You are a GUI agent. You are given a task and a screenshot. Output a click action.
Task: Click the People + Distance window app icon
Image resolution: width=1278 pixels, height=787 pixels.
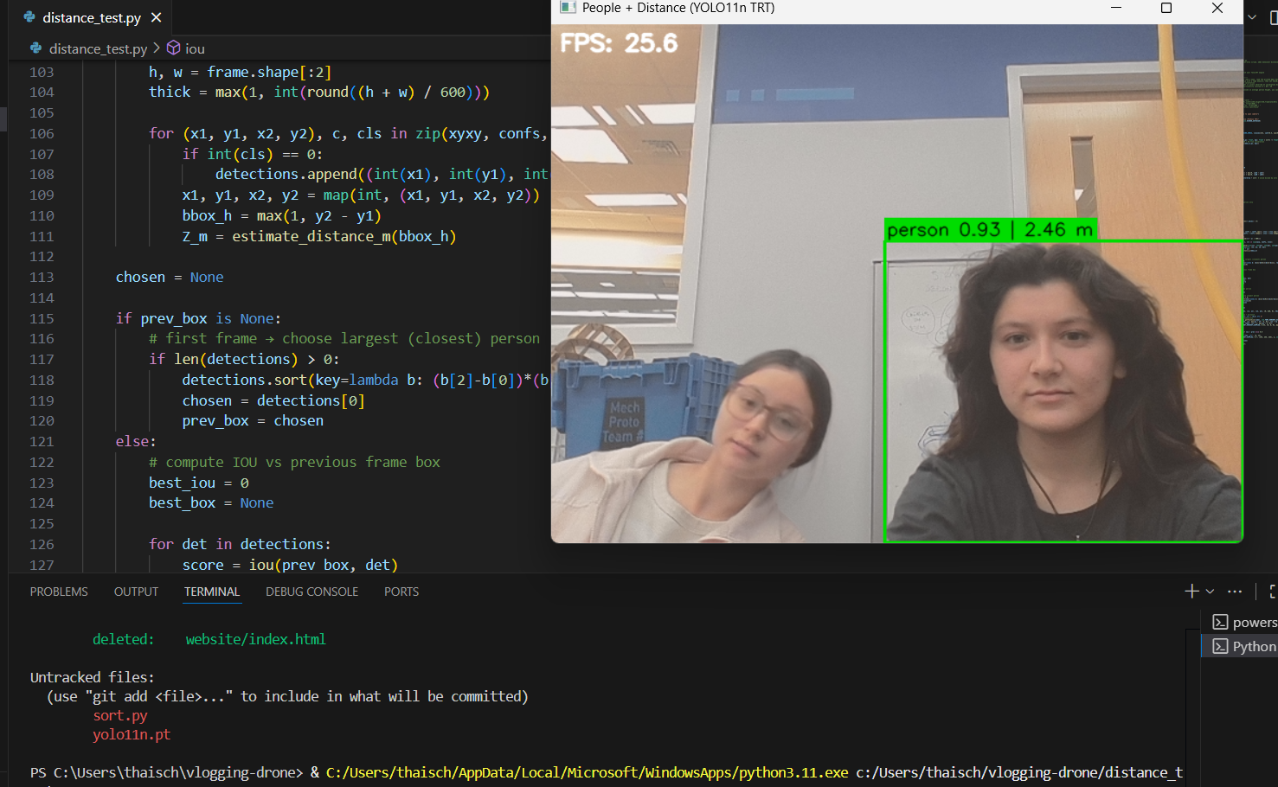(x=568, y=8)
